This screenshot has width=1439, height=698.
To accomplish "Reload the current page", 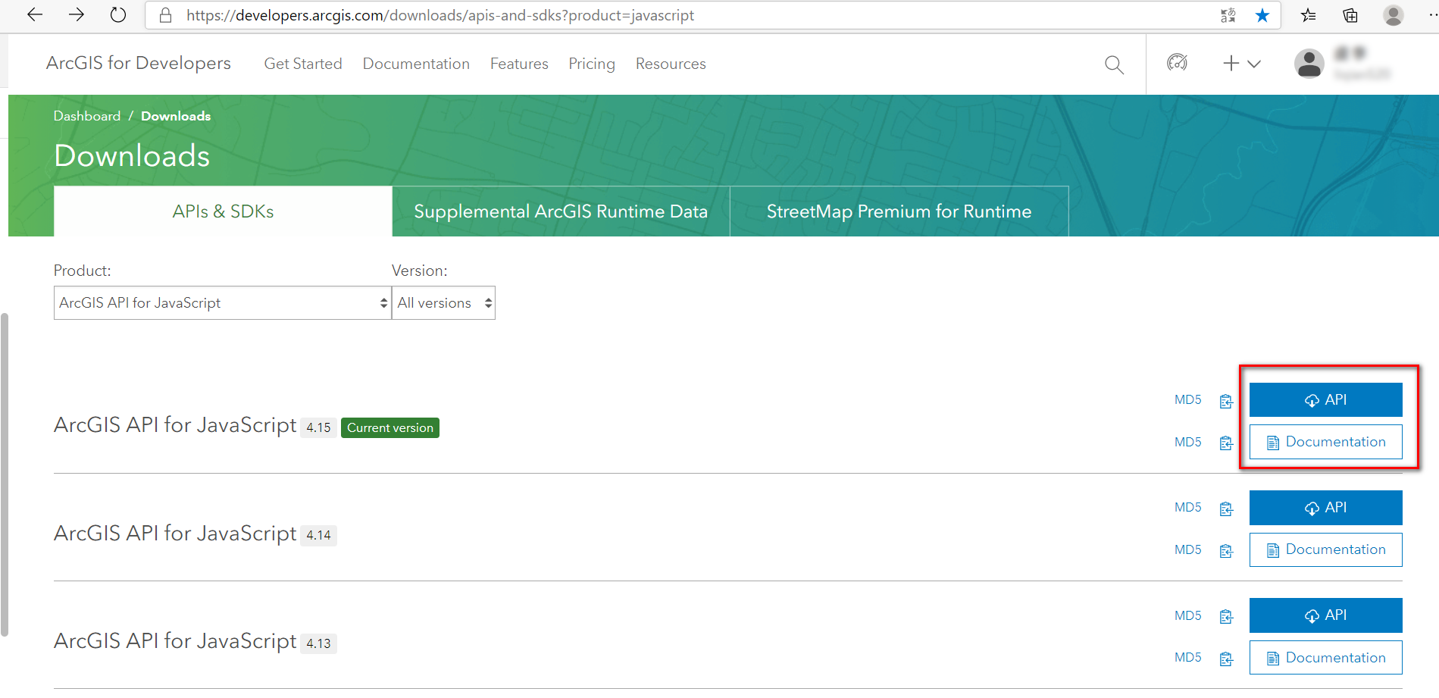I will coord(118,15).
